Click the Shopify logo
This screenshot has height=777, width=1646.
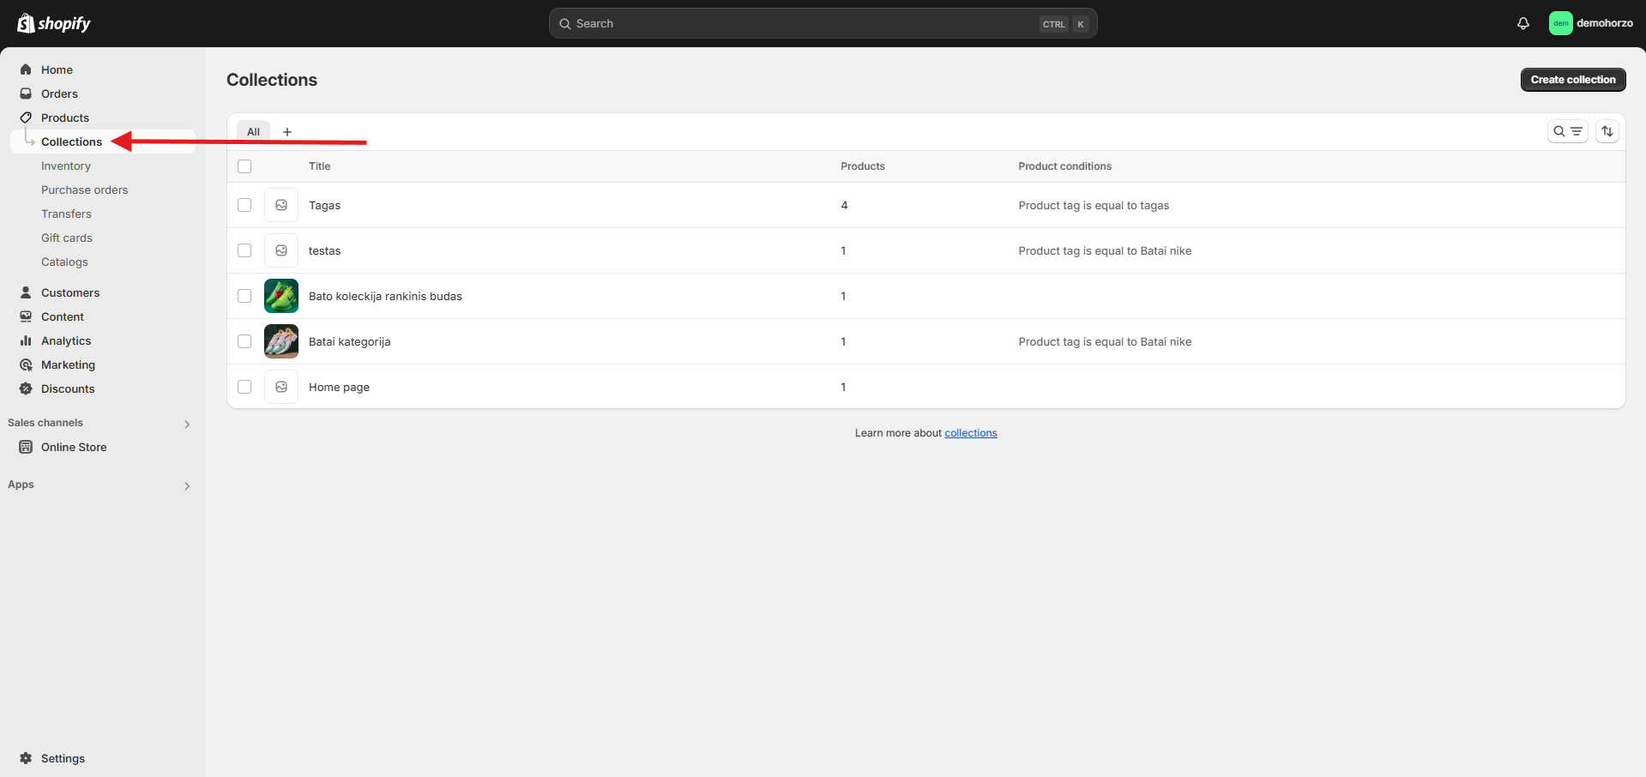pos(54,23)
